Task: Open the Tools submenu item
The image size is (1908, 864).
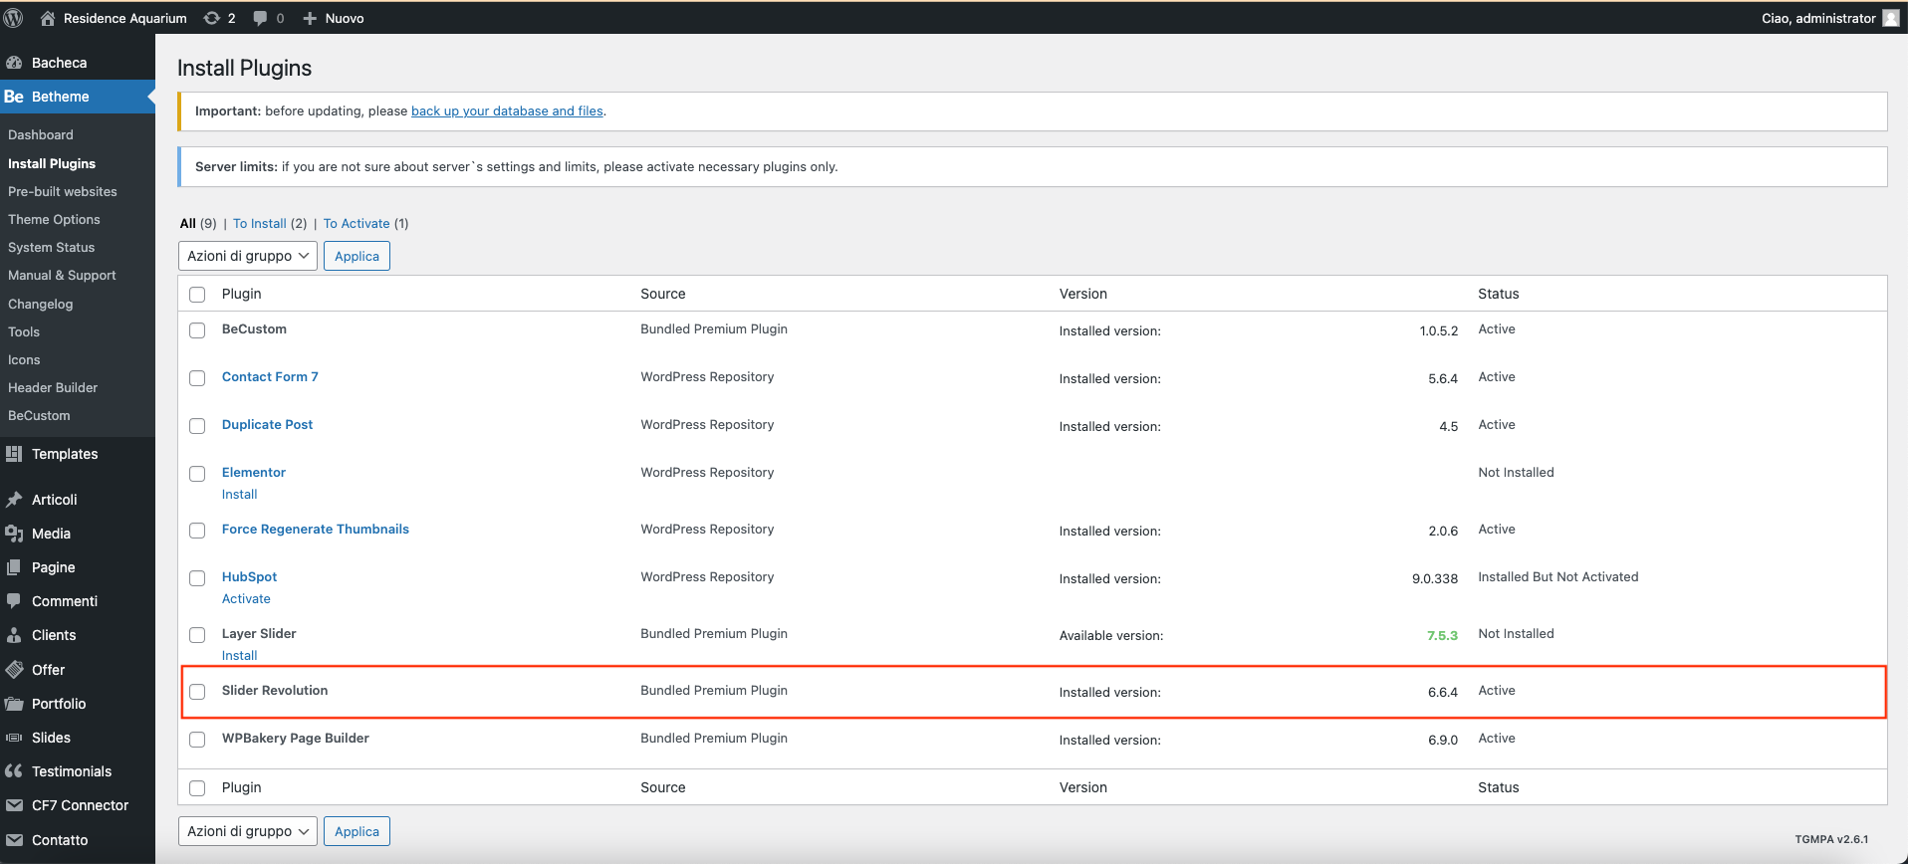Action: click(24, 331)
